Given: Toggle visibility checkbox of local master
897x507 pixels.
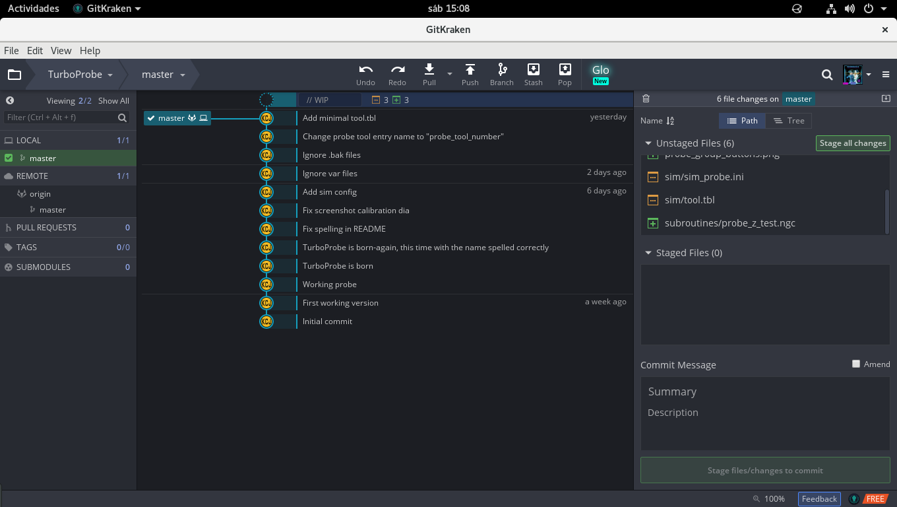Looking at the screenshot, I should coord(9,158).
